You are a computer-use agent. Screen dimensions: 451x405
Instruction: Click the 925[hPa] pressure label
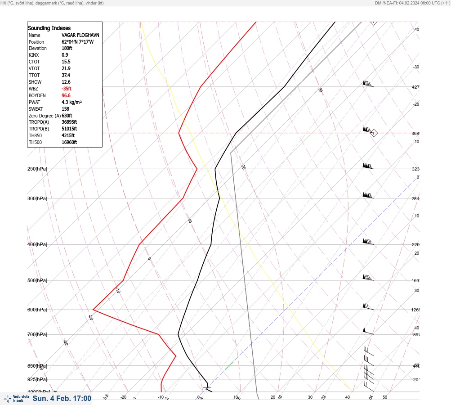(37, 379)
